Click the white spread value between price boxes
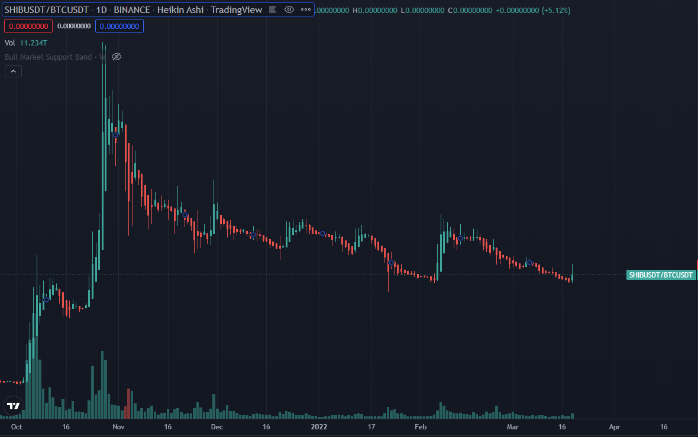 point(74,26)
